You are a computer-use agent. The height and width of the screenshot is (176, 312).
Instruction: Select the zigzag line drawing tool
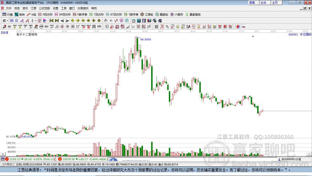point(133,27)
